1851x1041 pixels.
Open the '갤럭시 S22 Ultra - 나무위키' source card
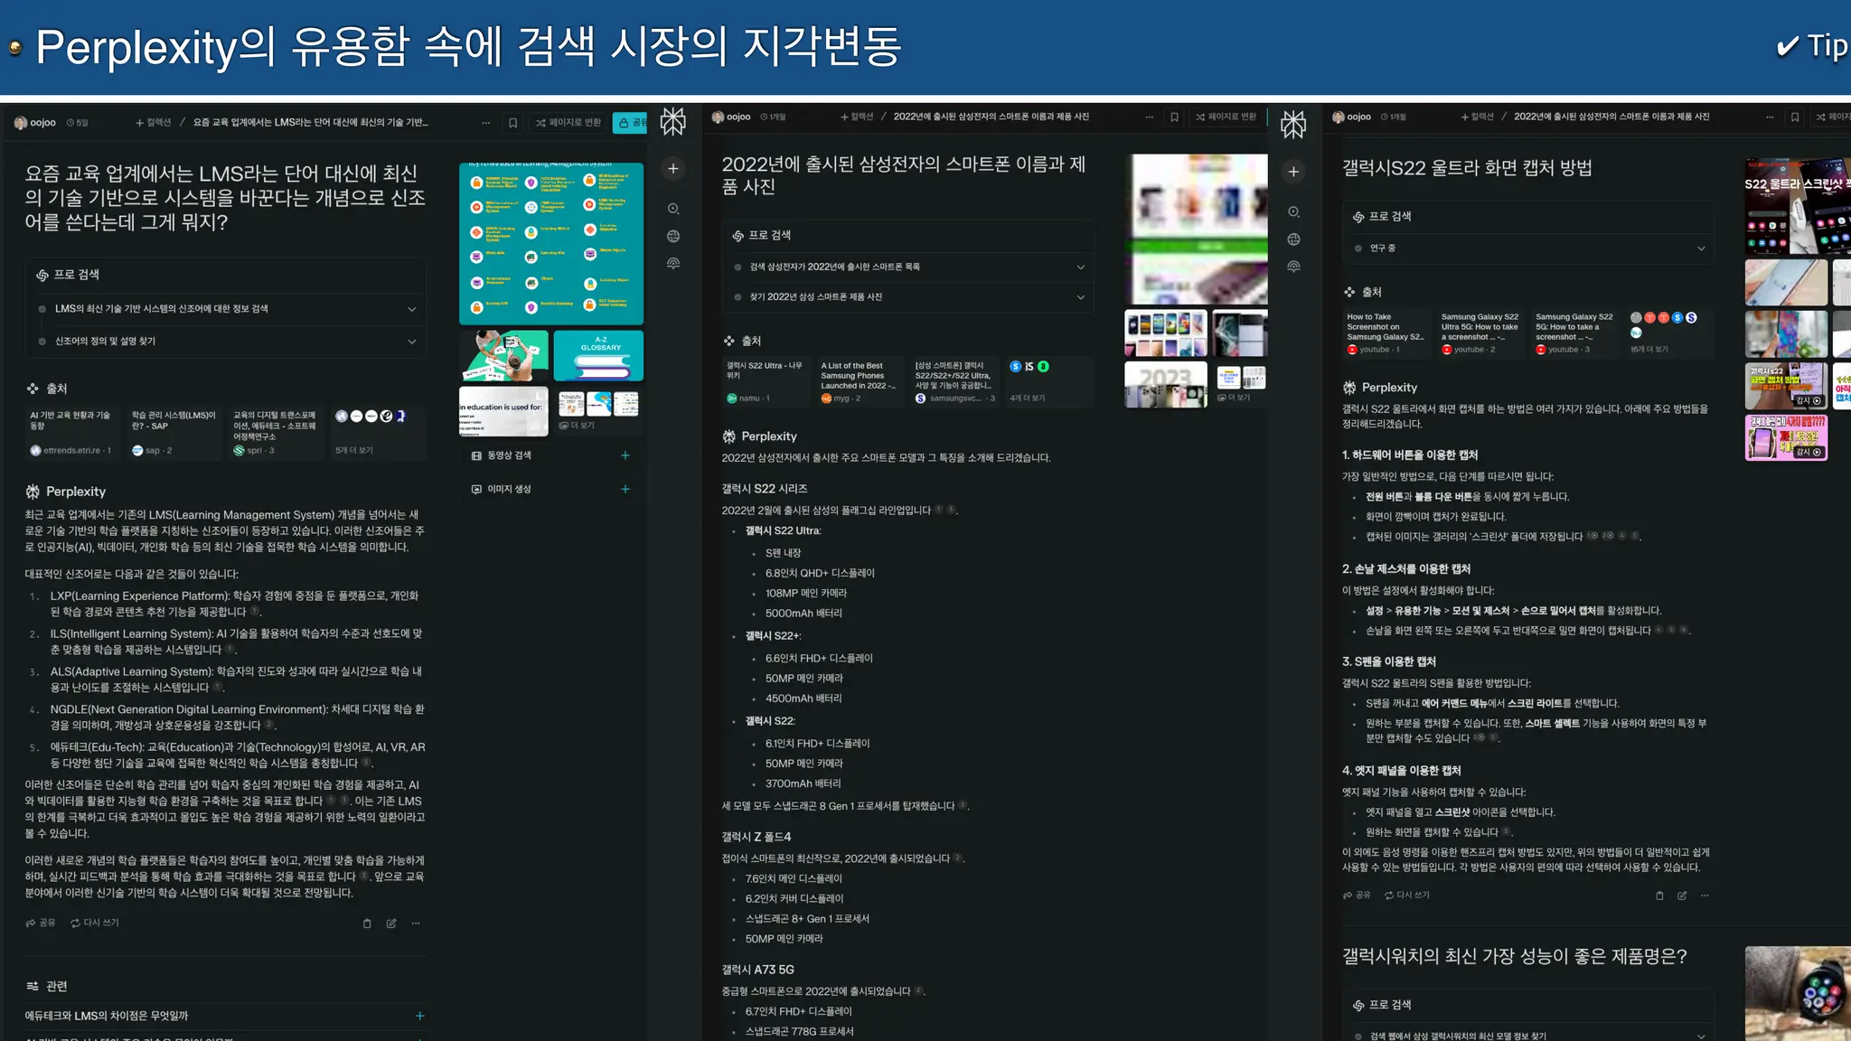pos(767,382)
